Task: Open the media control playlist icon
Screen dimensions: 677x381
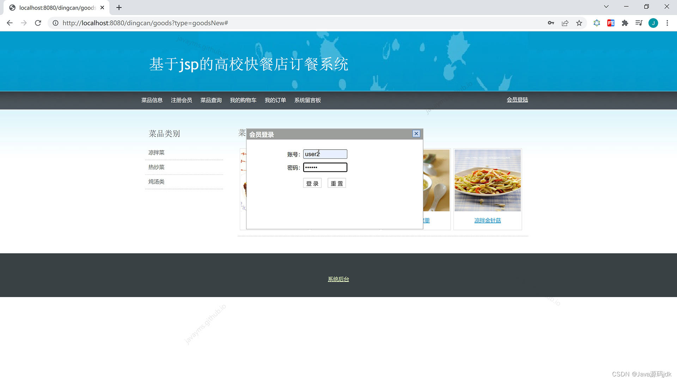Action: coord(639,23)
